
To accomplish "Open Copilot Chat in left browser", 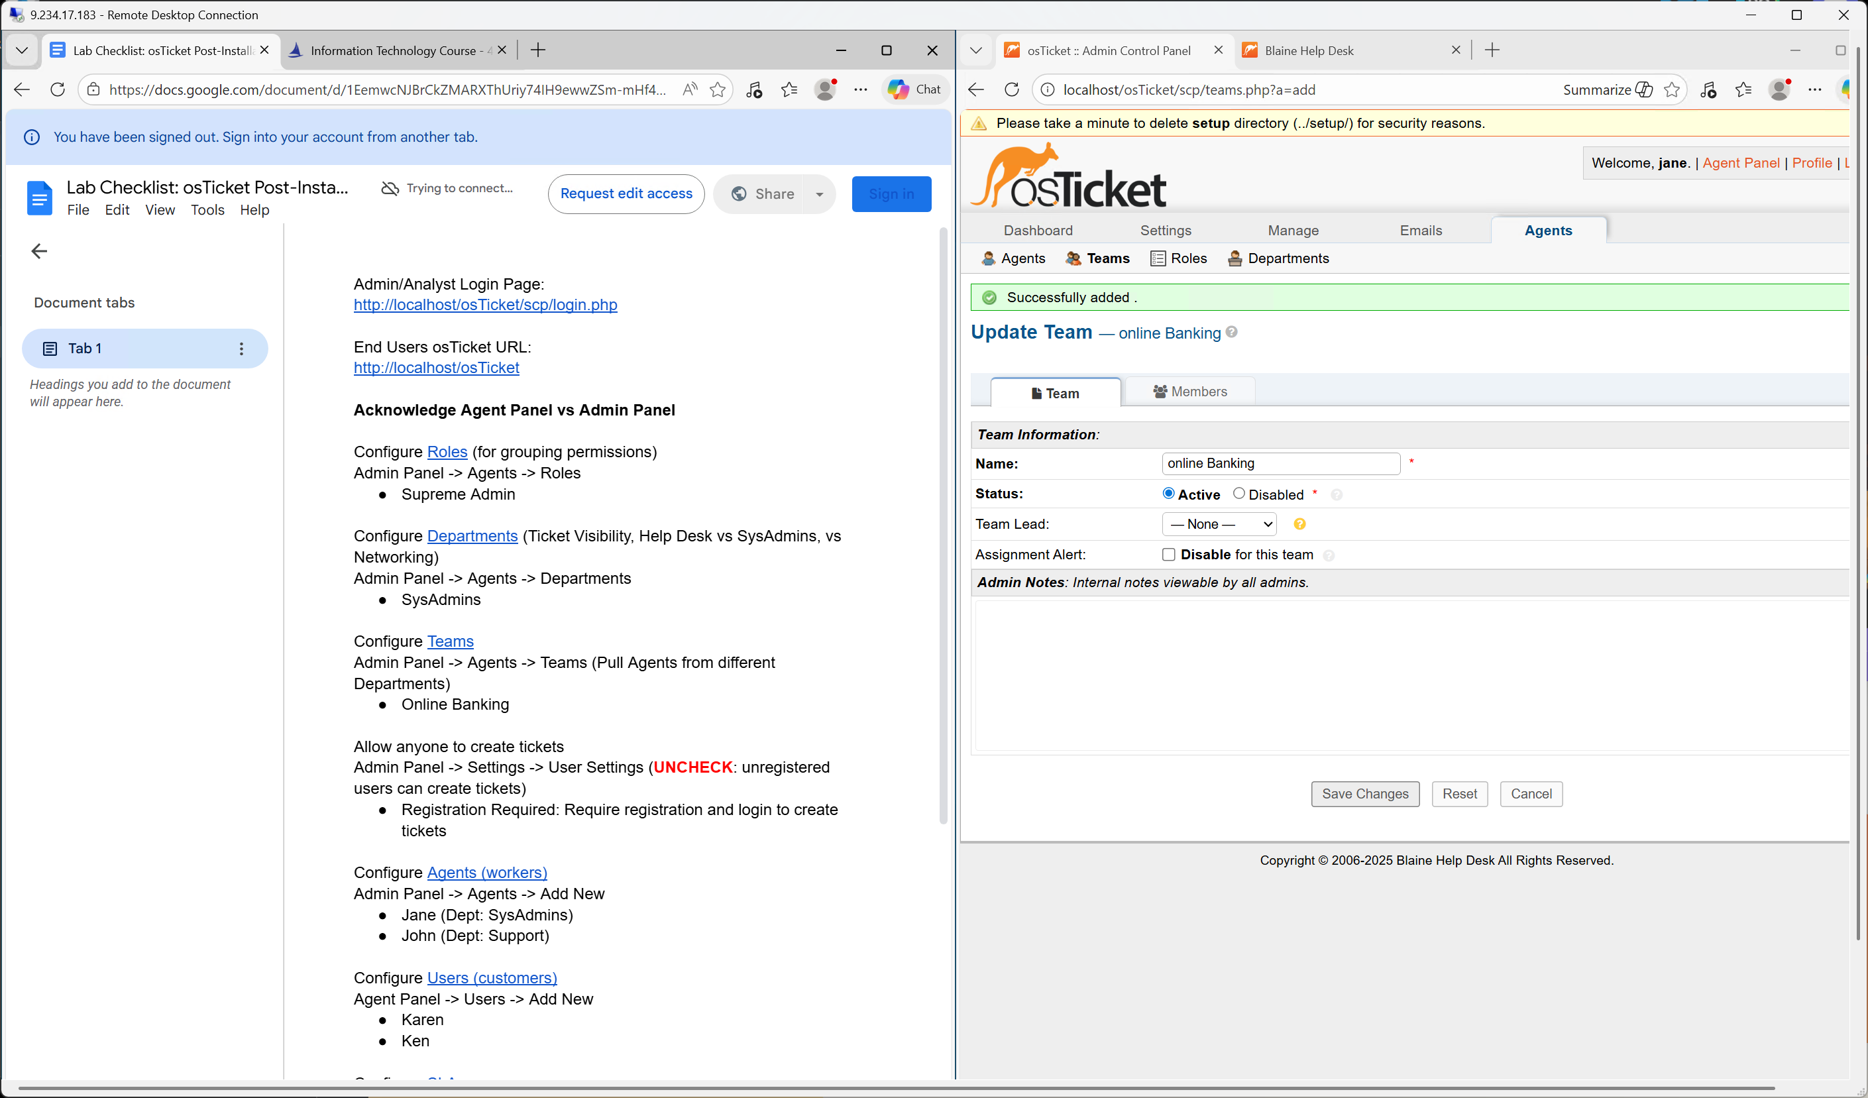I will point(914,89).
